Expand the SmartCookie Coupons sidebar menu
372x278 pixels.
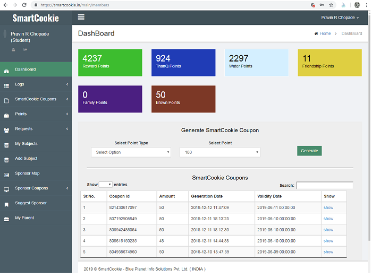[x=36, y=99]
